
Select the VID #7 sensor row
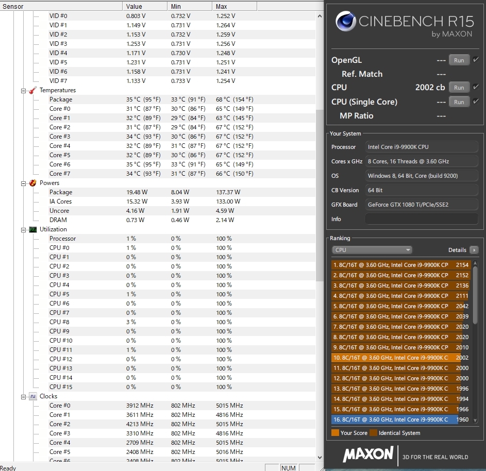coord(181,81)
